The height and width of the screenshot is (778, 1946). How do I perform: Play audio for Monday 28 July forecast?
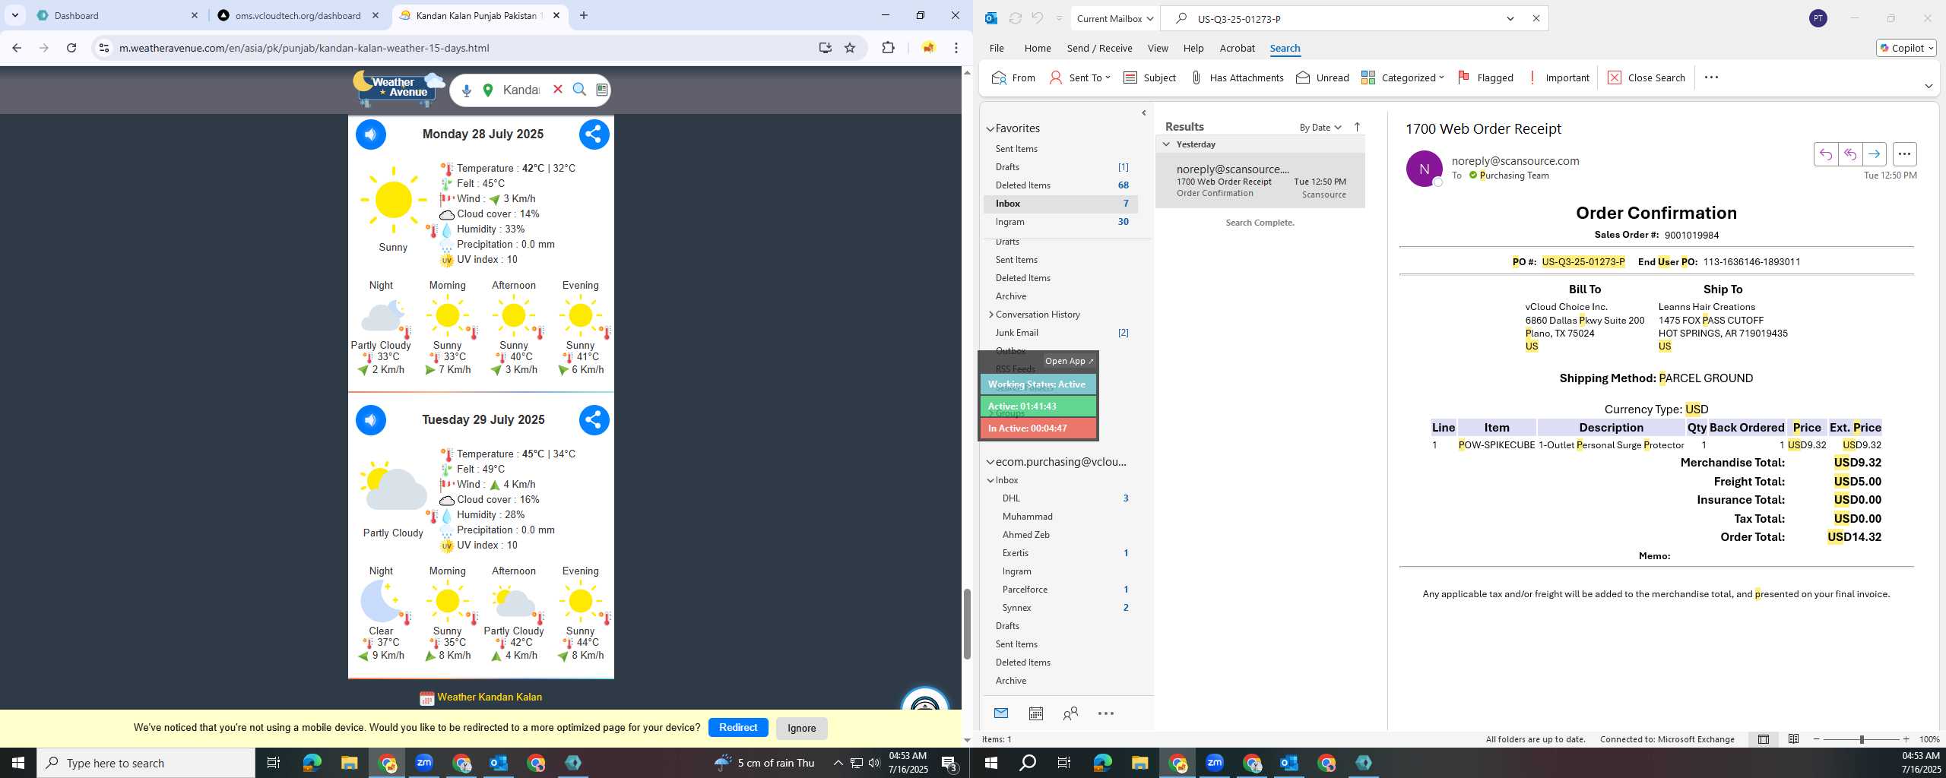click(x=371, y=134)
